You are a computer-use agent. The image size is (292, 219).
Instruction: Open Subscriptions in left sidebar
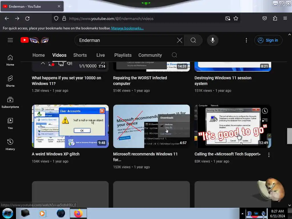tap(10, 102)
